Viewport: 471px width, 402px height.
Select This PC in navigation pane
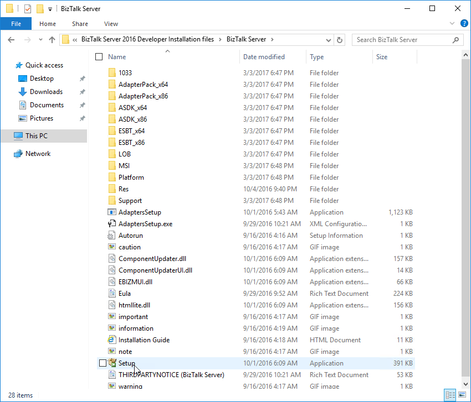coord(44,136)
